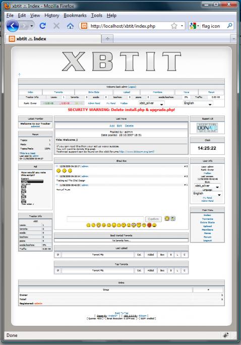Open the smilies popup icon next to Confirm
The height and width of the screenshot is (345, 241).
pyautogui.click(x=167, y=218)
